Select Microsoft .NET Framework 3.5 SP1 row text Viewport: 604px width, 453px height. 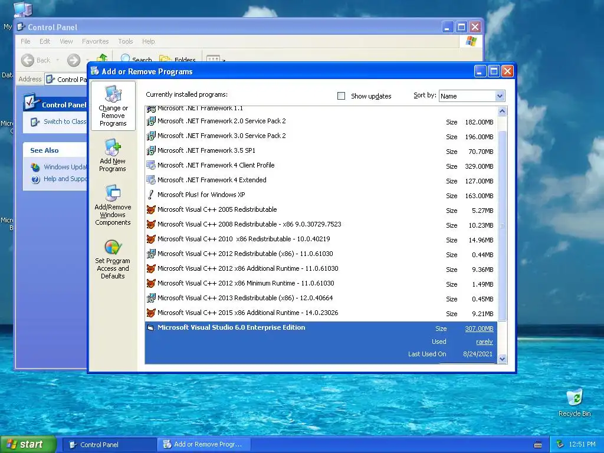(x=206, y=150)
